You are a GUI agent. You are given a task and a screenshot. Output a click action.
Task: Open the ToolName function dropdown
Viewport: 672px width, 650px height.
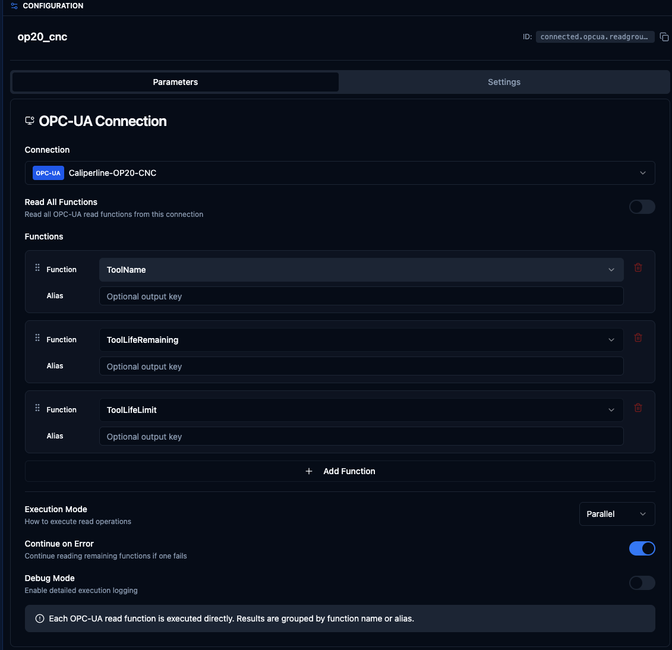pos(361,270)
